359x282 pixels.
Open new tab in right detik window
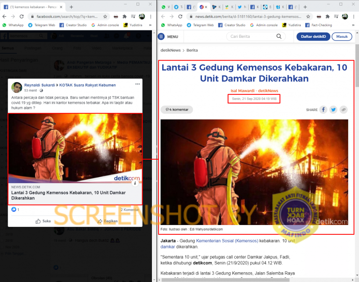click(x=305, y=7)
